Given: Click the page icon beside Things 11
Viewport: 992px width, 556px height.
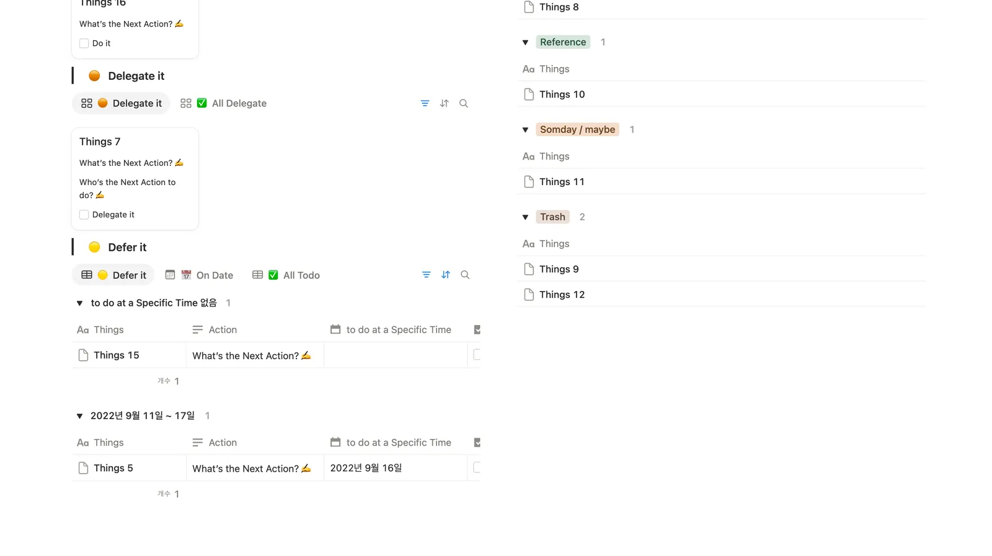Looking at the screenshot, I should (x=529, y=181).
